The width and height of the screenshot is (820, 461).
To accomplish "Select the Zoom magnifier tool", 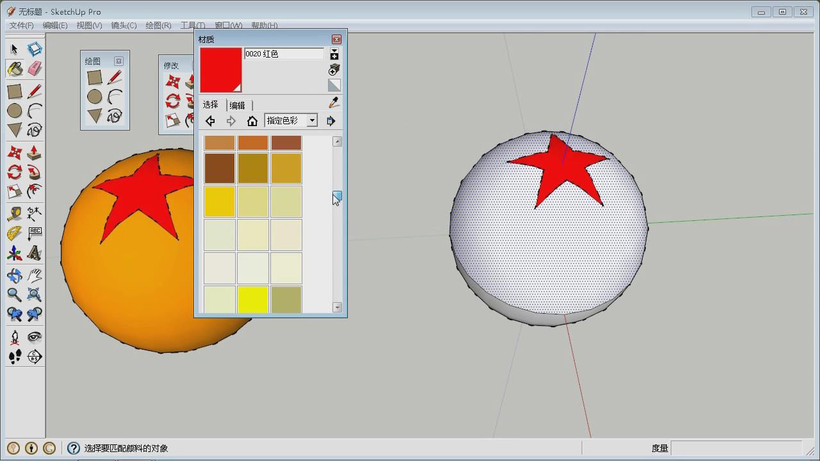I will [x=14, y=295].
